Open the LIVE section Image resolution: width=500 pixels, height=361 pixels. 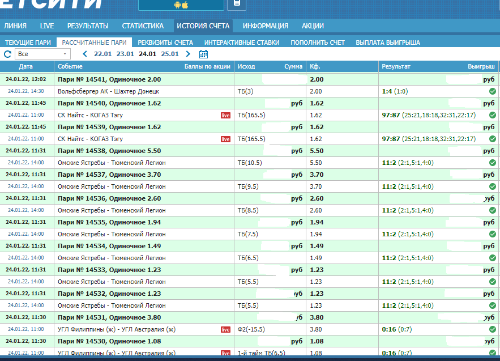click(x=47, y=26)
